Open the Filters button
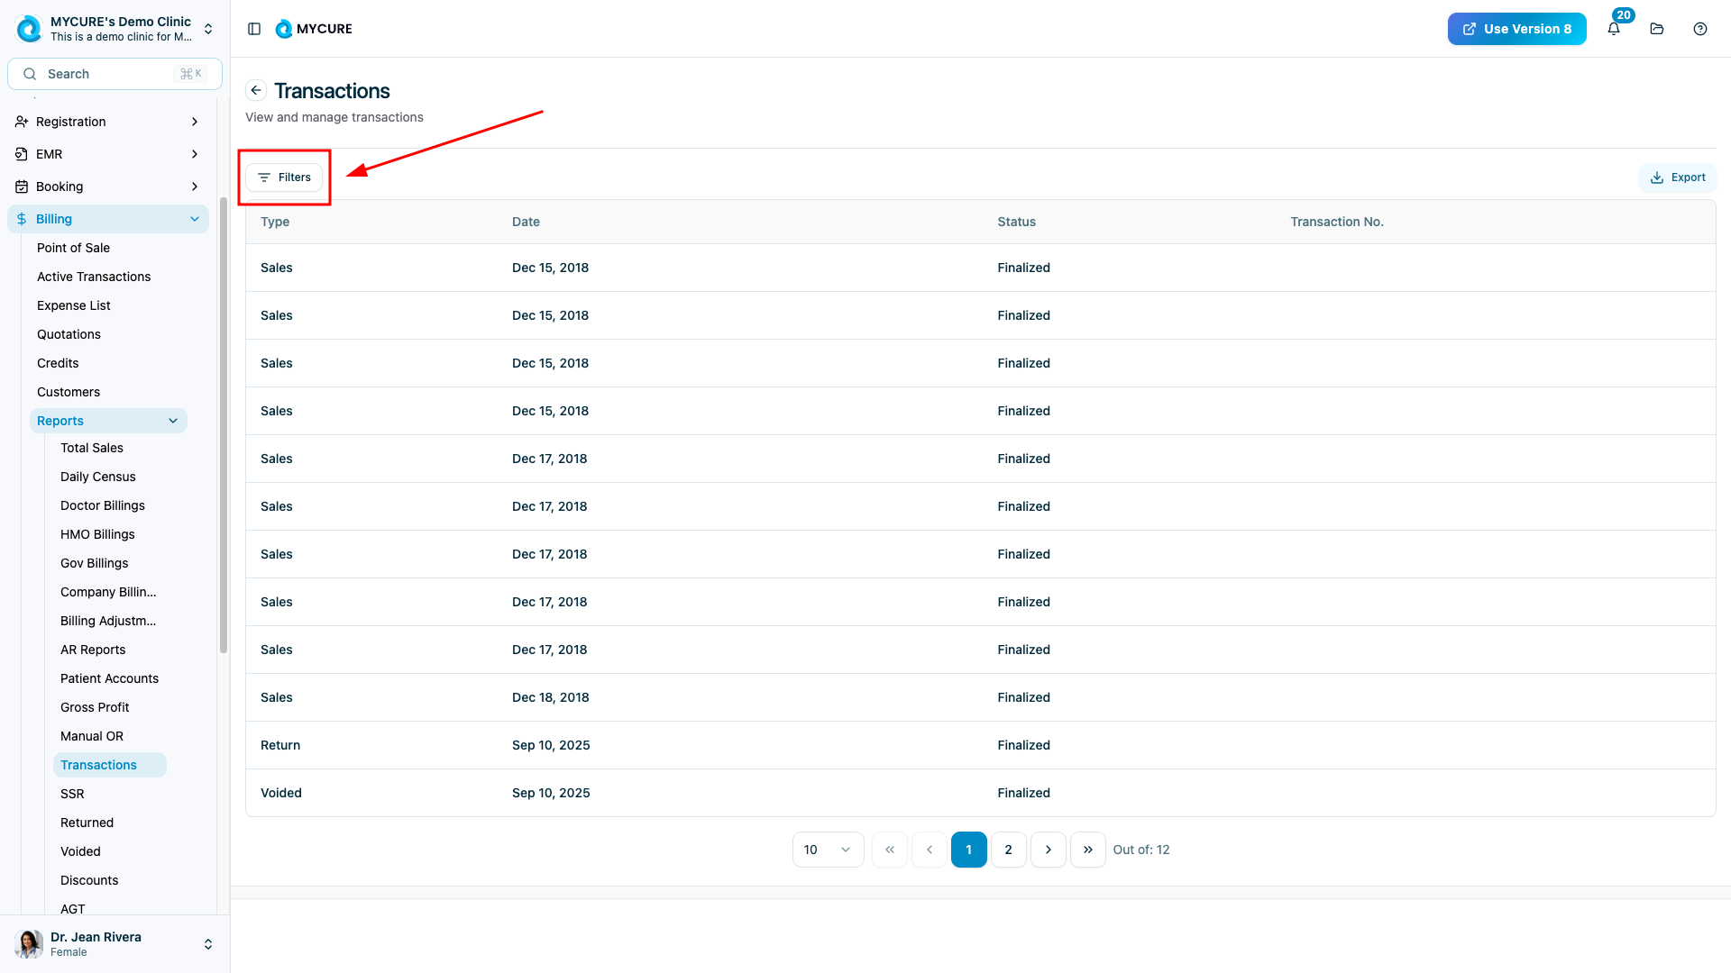This screenshot has height=973, width=1731. 284,177
